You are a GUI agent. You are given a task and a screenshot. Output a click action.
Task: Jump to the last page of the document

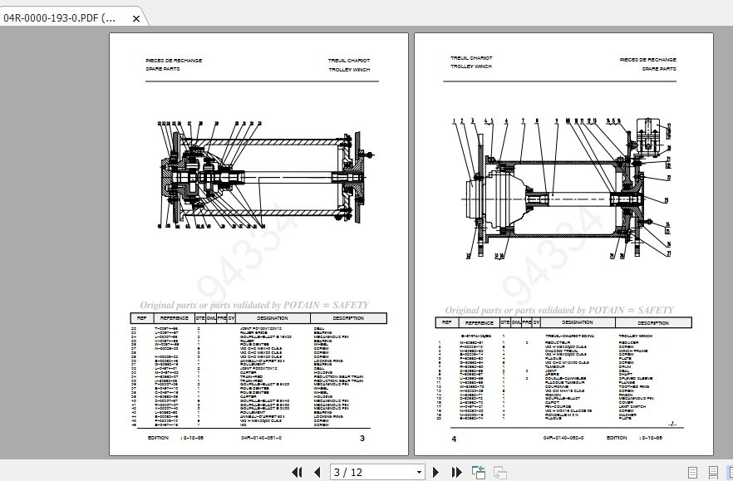tap(456, 472)
